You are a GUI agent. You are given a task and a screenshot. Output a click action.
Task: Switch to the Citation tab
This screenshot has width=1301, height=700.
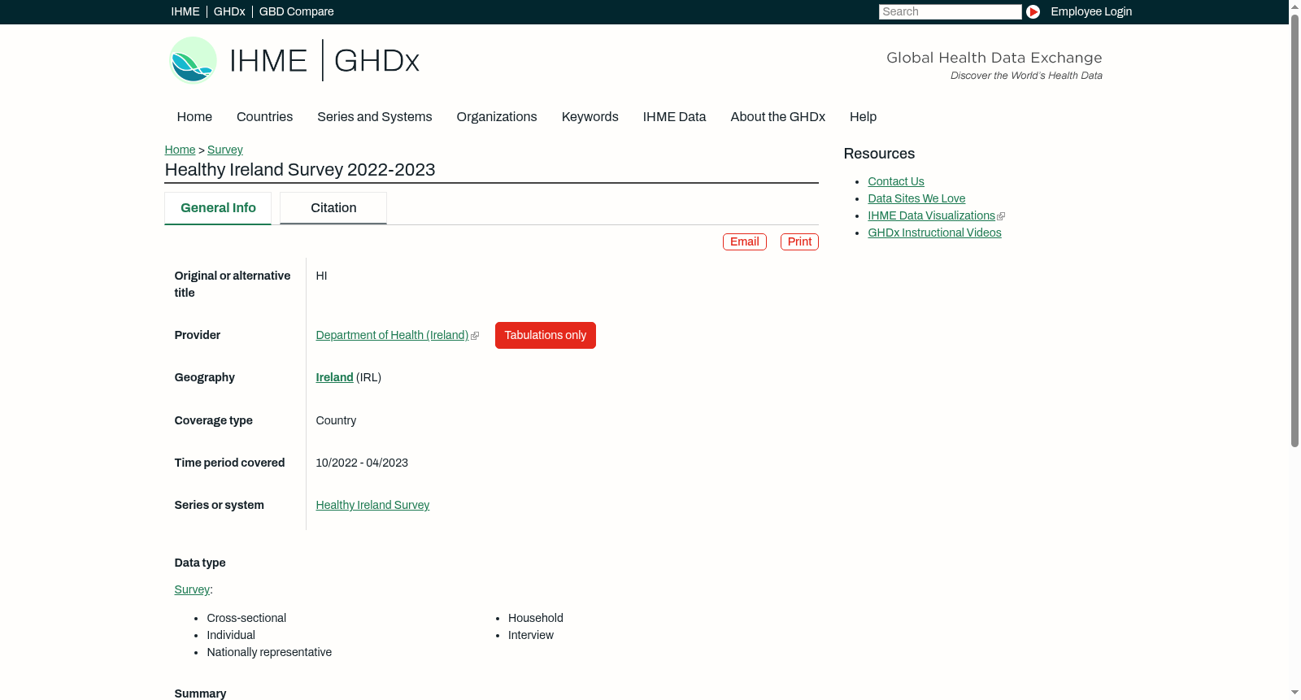click(x=333, y=208)
